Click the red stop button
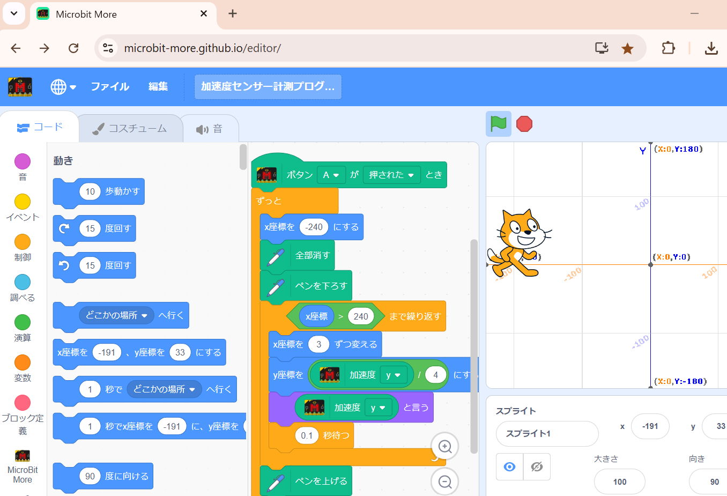 [x=524, y=124]
